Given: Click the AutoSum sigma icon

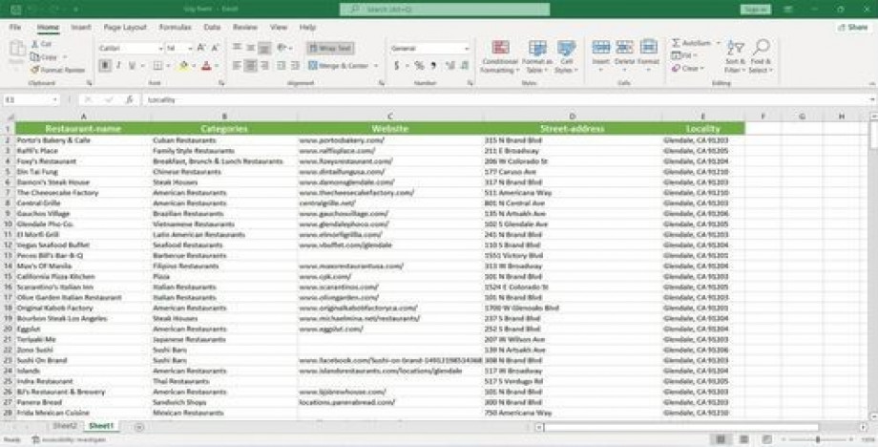Looking at the screenshot, I should (x=676, y=43).
